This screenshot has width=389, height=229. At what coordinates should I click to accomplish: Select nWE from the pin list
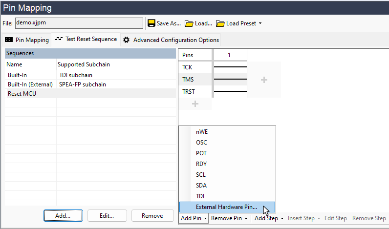(202, 132)
